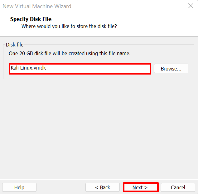Click the Kali Linux.vmdk file name field
This screenshot has height=194, width=198.
coord(80,69)
